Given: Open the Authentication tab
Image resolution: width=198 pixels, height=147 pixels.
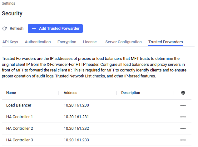Looking at the screenshot, I should click(38, 42).
